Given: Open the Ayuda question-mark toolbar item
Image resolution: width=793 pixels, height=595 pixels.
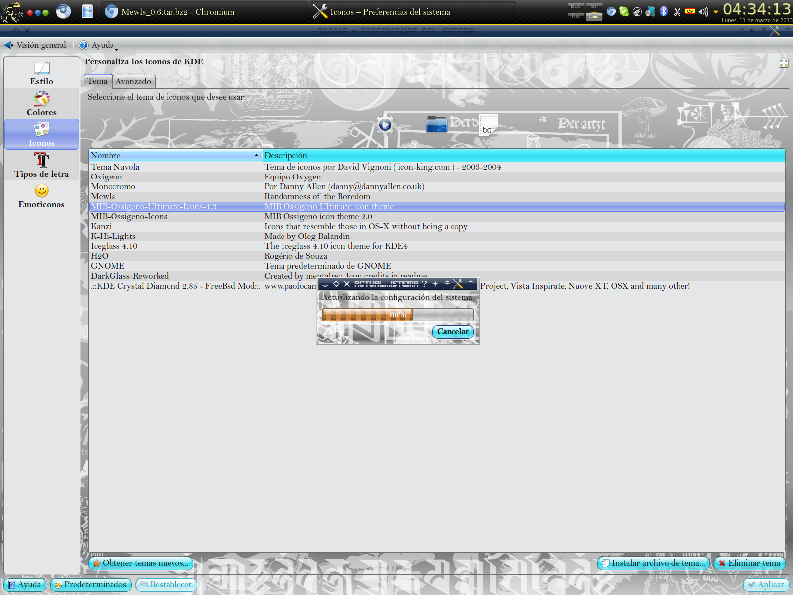Looking at the screenshot, I should pos(98,45).
